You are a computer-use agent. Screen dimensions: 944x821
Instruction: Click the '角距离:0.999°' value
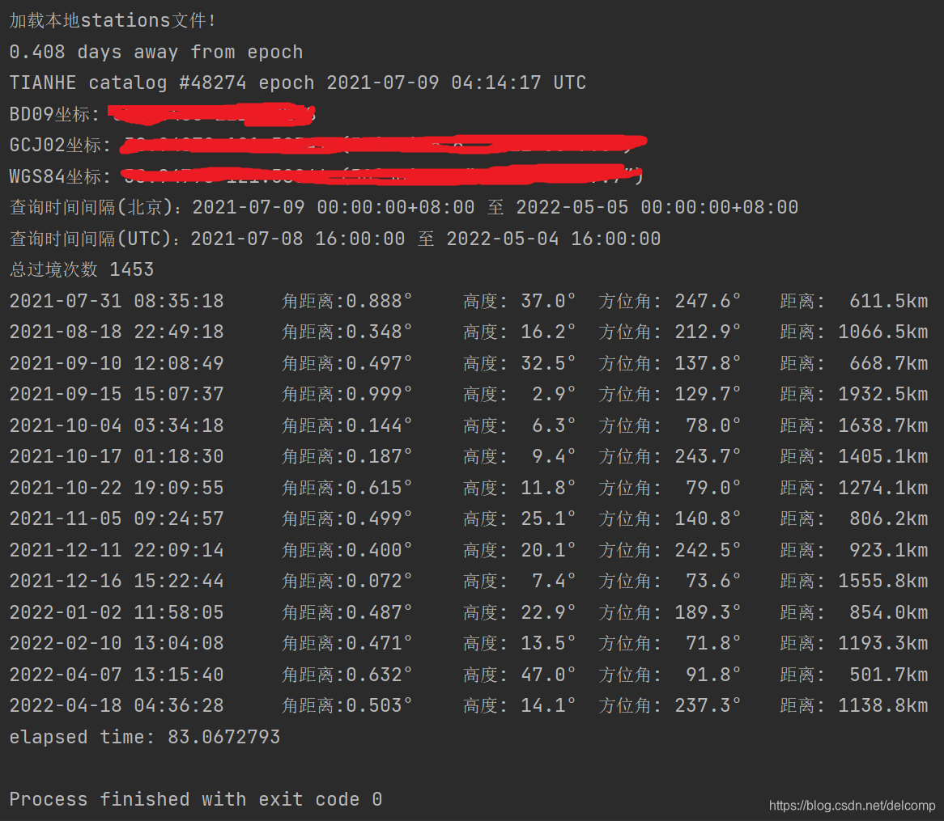(347, 394)
